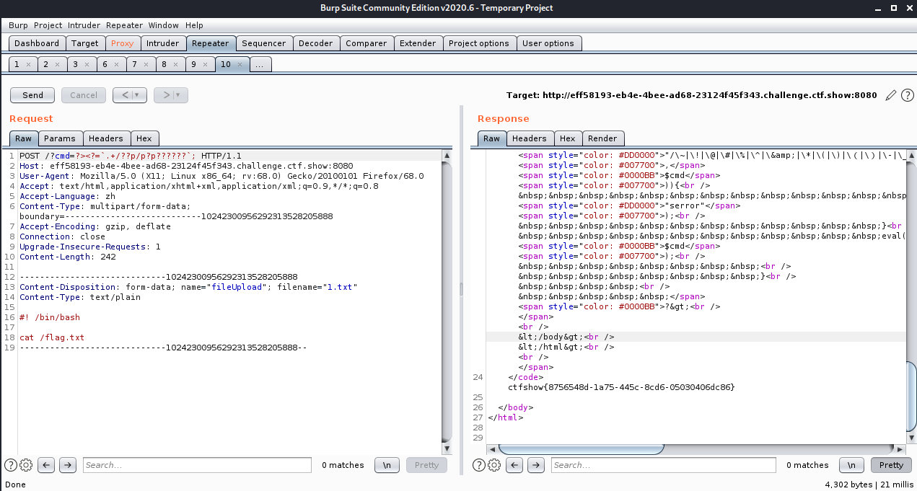917x491 pixels.
Task: Jump to previous request search match
Action: click(x=47, y=465)
